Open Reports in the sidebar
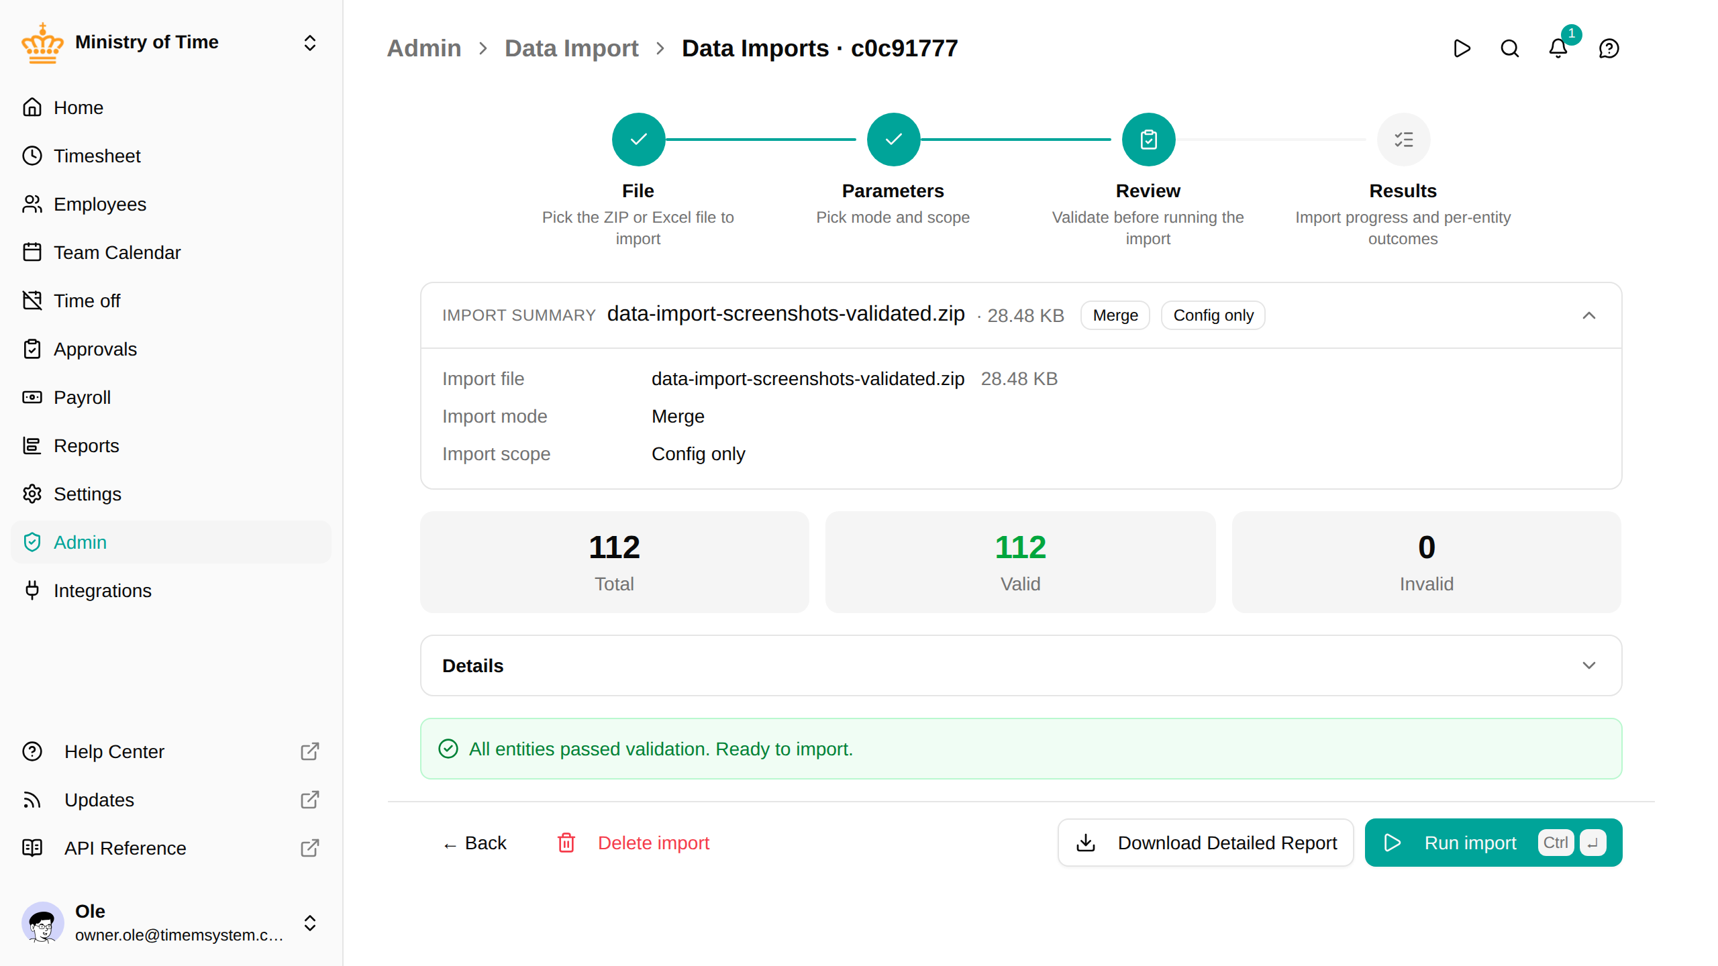The width and height of the screenshot is (1718, 966). 172,445
